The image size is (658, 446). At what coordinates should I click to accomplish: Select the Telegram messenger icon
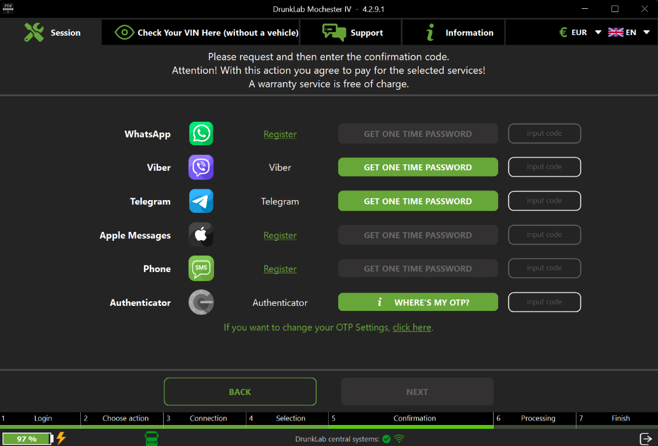pos(201,201)
